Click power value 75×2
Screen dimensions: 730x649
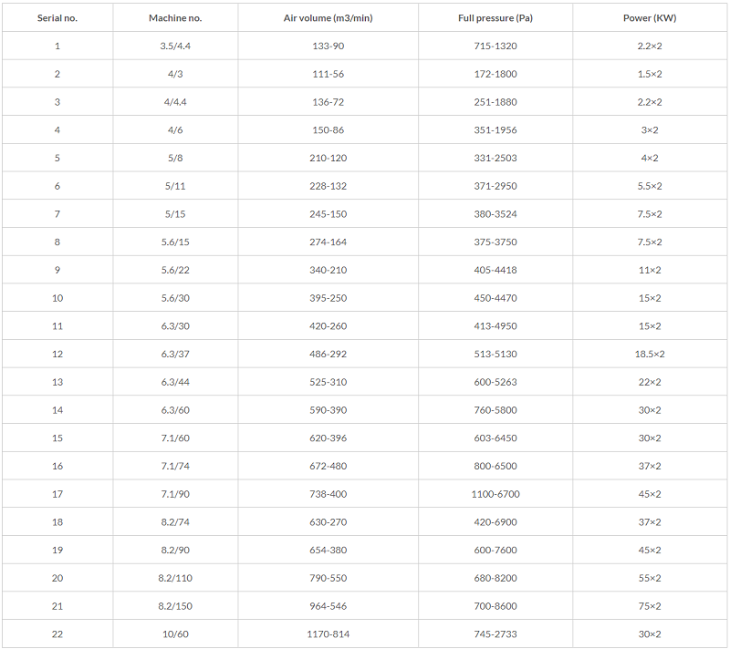point(650,606)
